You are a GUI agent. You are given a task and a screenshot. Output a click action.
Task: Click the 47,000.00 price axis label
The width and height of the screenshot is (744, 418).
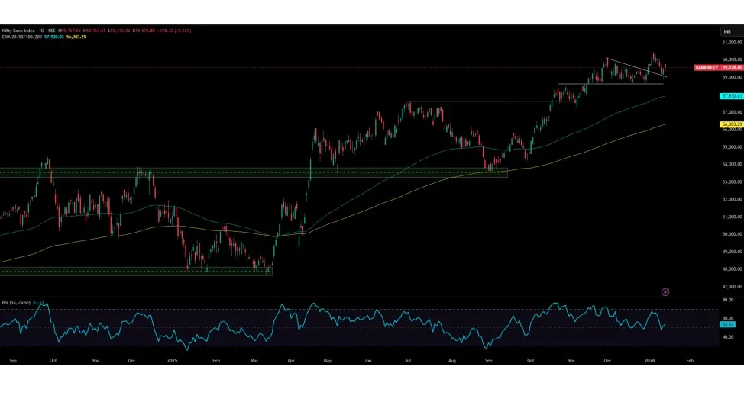tap(732, 287)
